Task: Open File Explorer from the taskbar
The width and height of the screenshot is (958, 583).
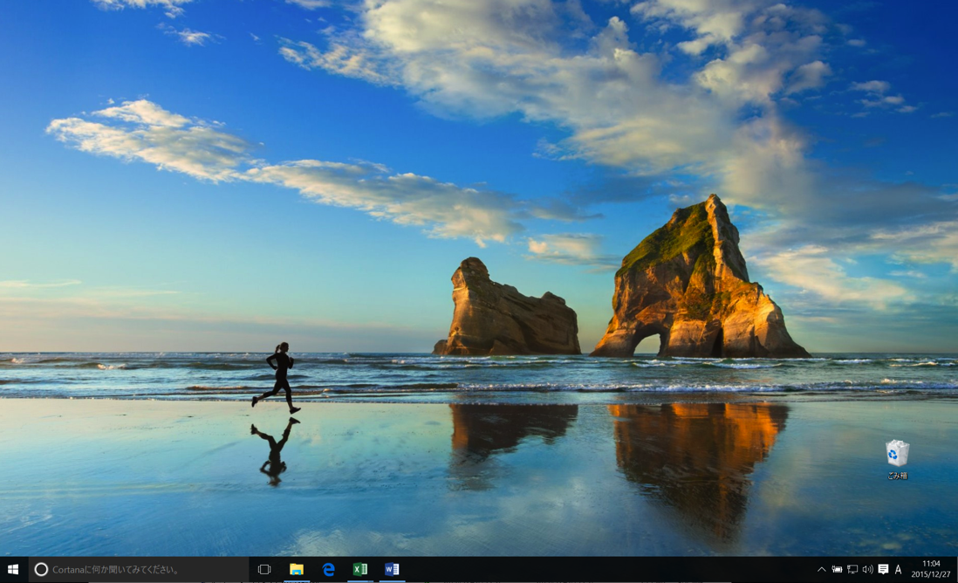Action: [297, 570]
